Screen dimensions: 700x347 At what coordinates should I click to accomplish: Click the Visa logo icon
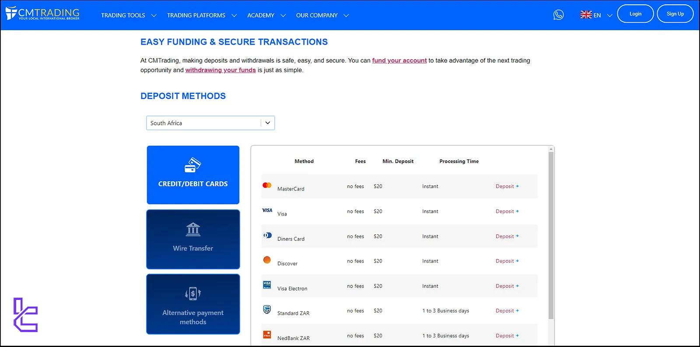[x=267, y=210]
